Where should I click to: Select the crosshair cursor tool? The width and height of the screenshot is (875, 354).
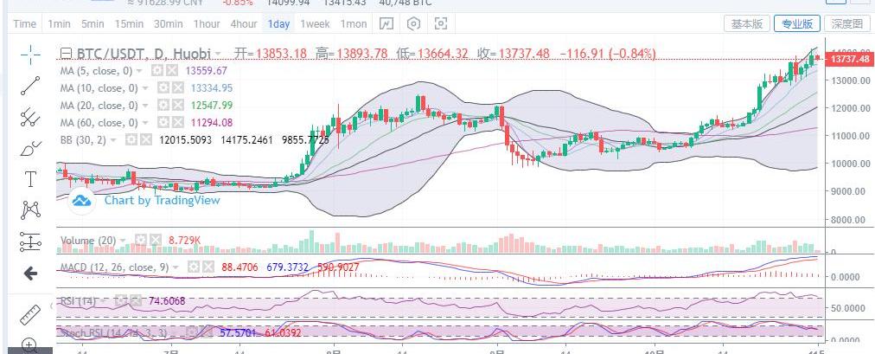(30, 54)
